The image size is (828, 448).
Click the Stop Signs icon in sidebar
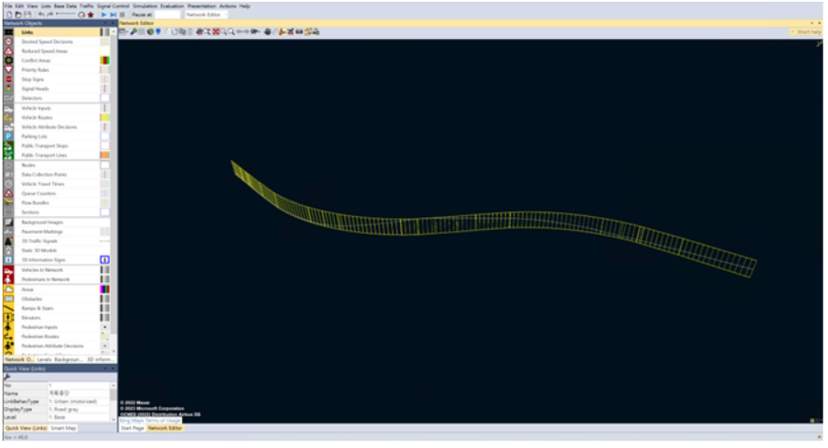pyautogui.click(x=8, y=80)
